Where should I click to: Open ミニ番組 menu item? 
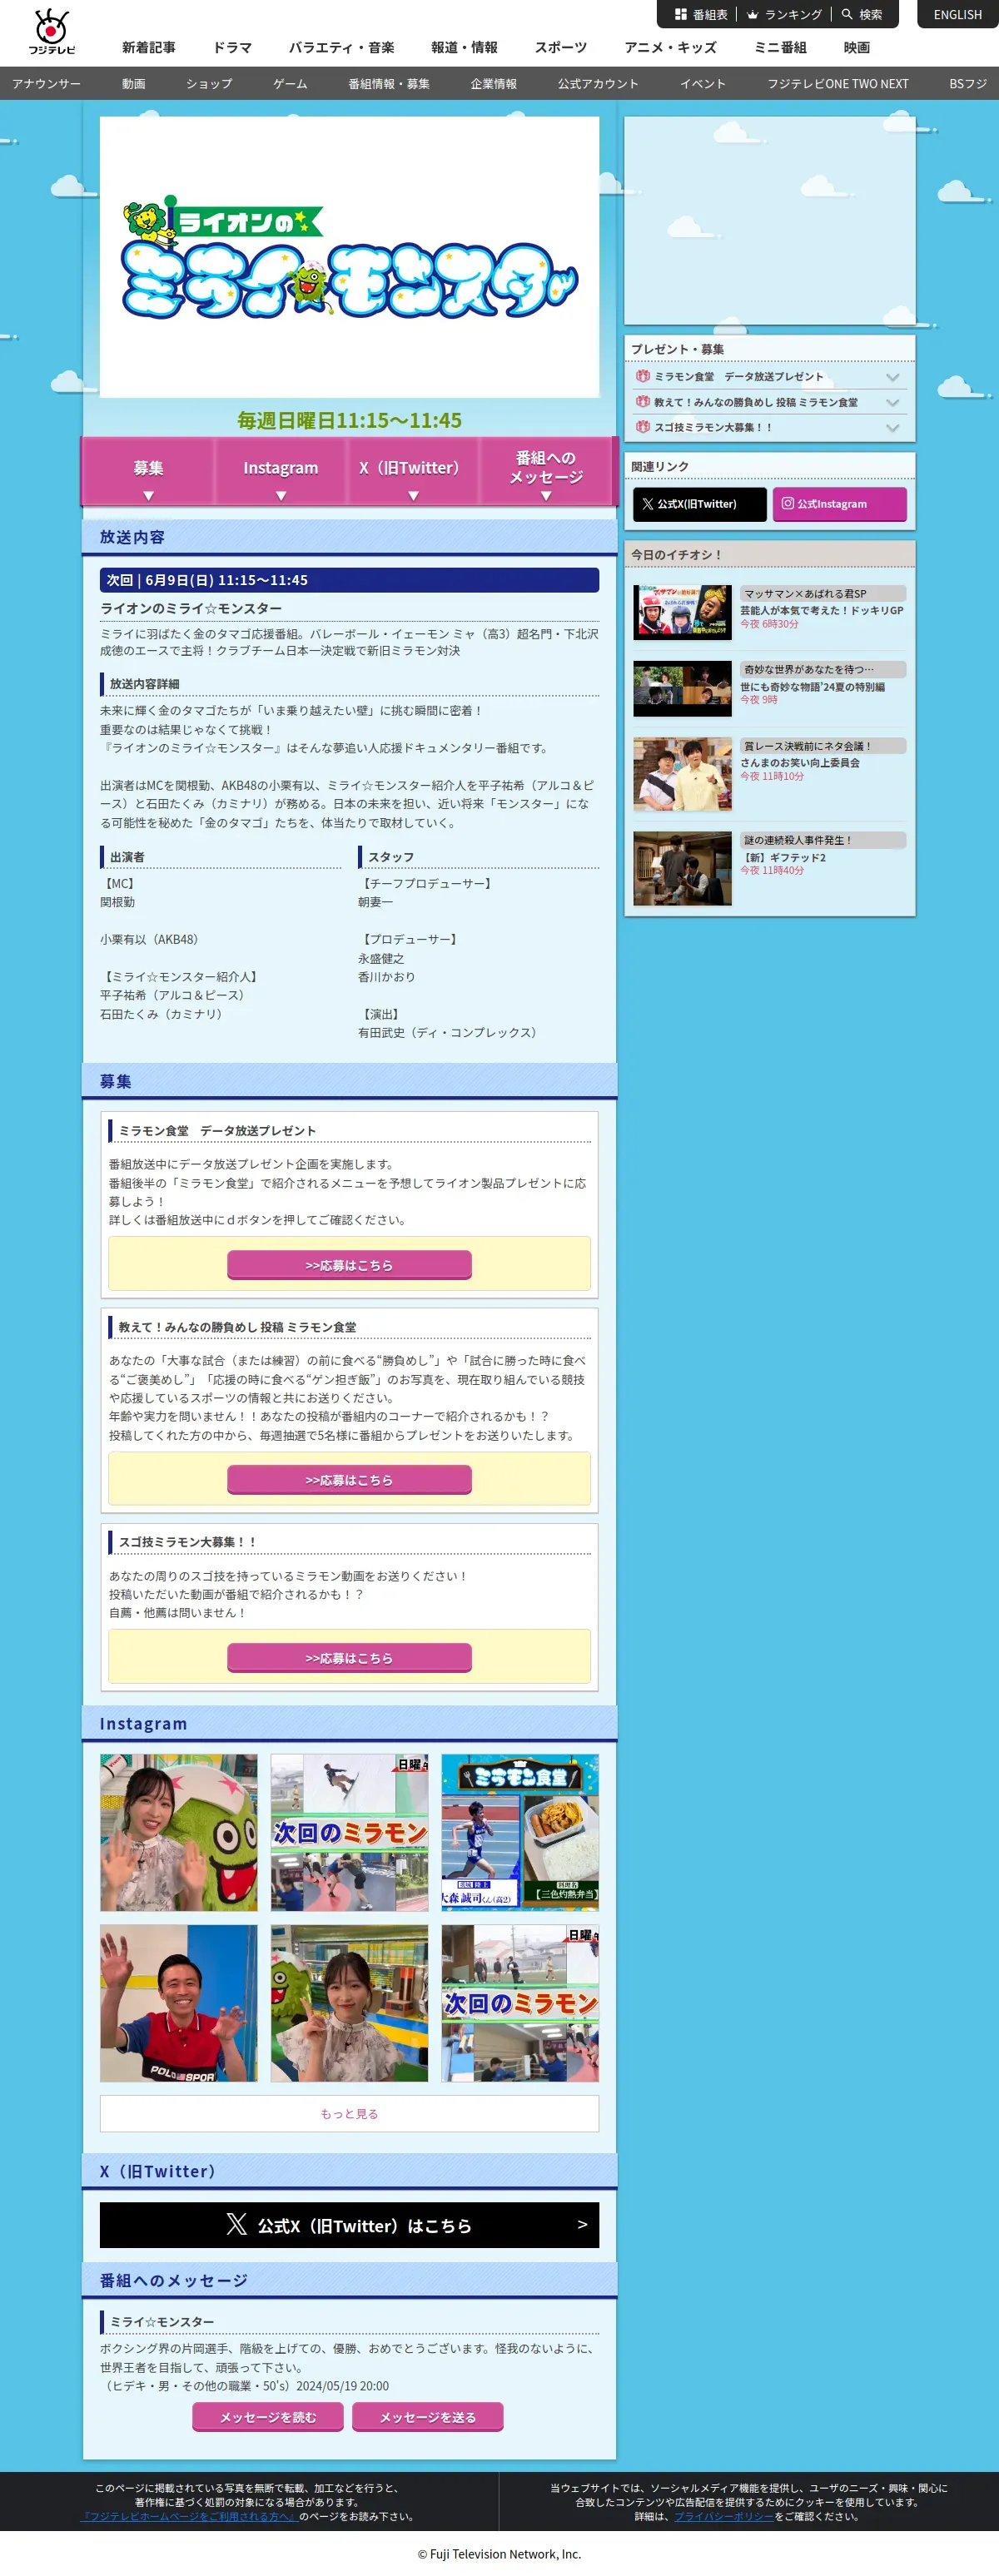(780, 47)
